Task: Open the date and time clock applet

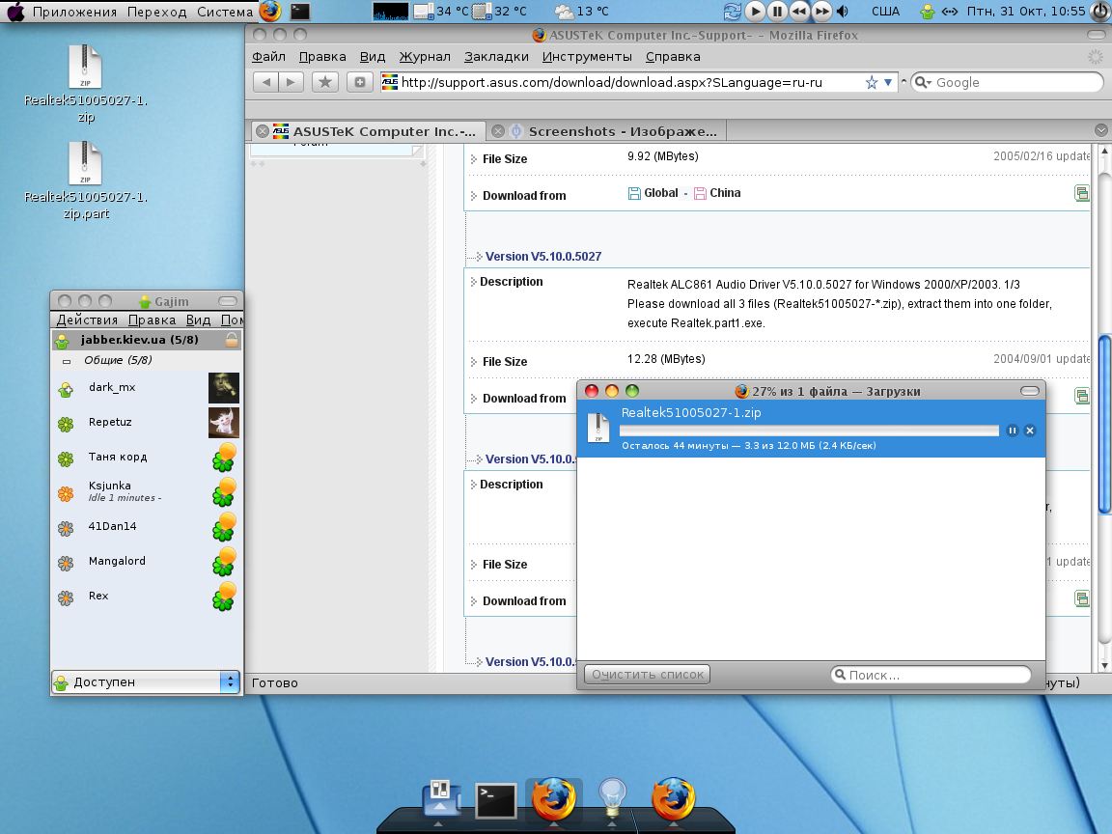Action: [x=1025, y=12]
